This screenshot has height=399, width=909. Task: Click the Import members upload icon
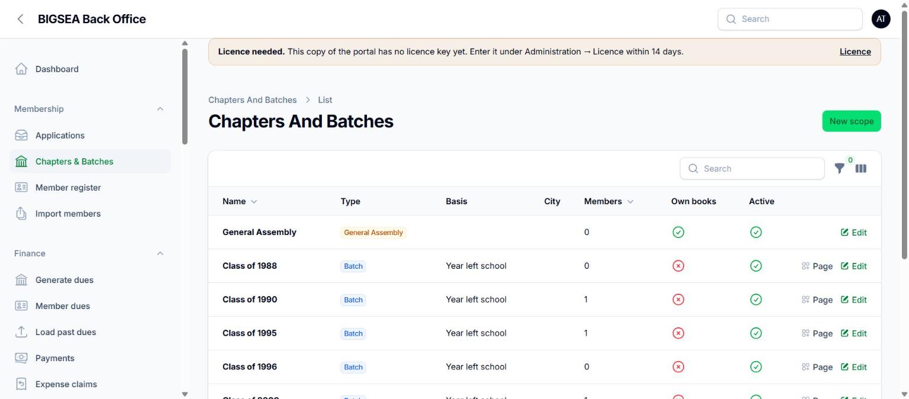coord(21,214)
